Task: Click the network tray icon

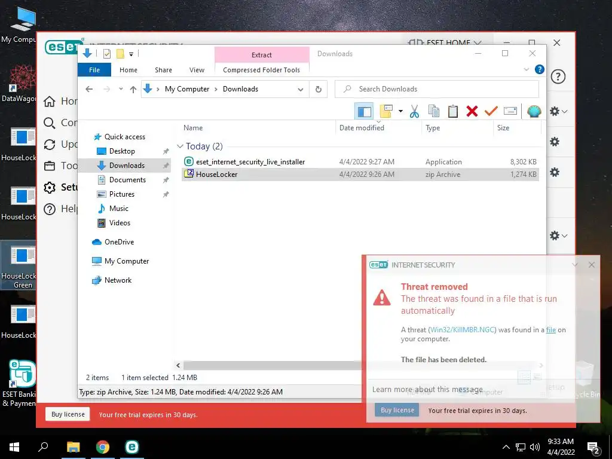Action: (521, 447)
